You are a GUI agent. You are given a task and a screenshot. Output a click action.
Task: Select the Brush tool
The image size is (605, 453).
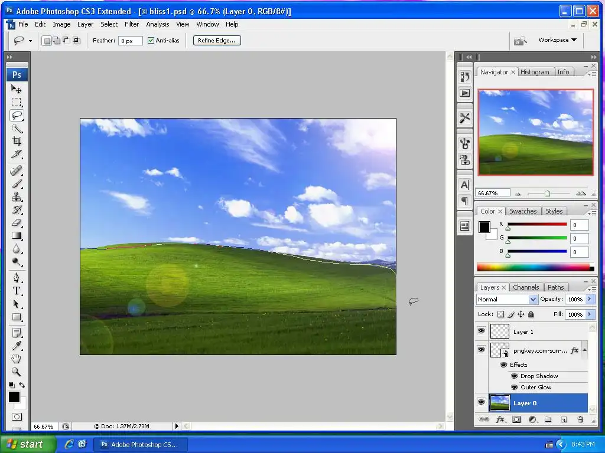(x=16, y=184)
